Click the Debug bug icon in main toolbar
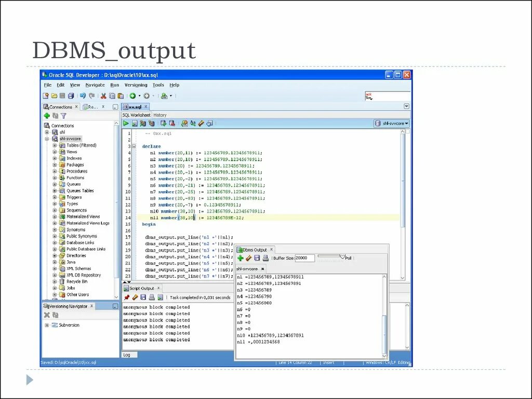The width and height of the screenshot is (532, 399). (164, 96)
